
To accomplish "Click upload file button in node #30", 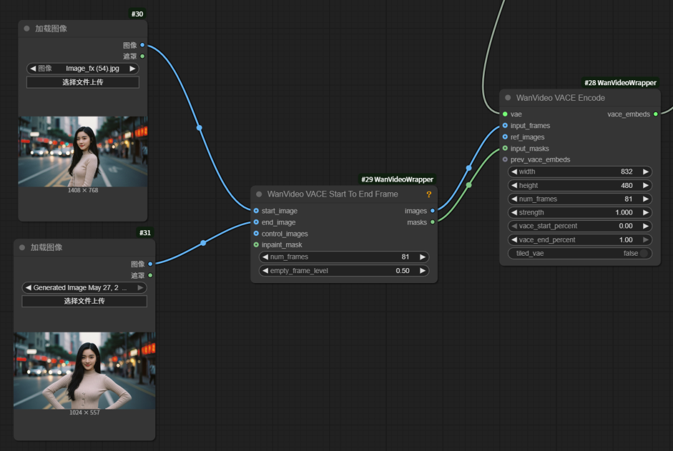I will coord(83,82).
